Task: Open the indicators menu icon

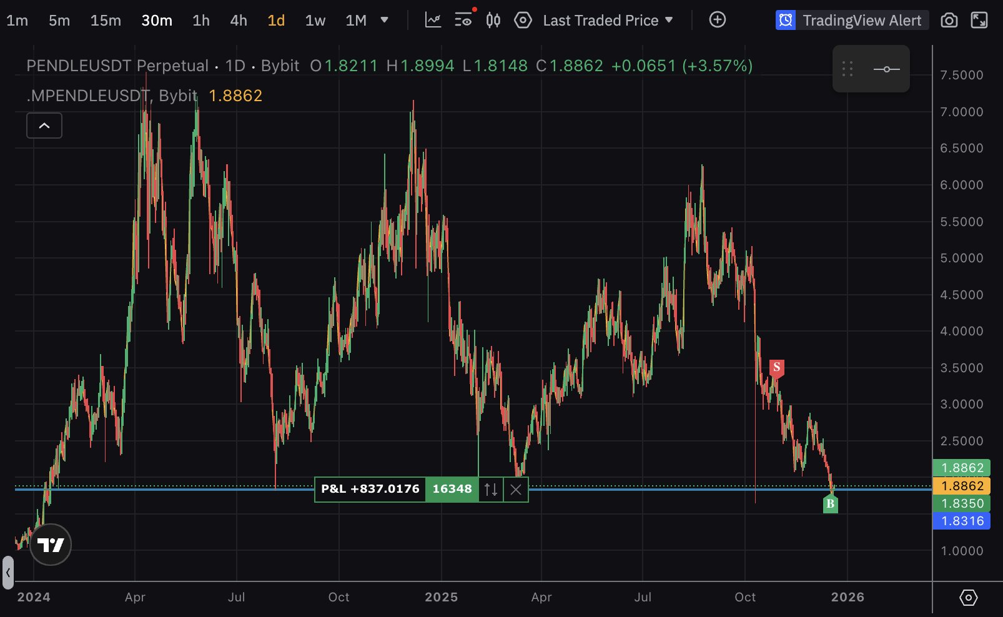Action: (433, 20)
